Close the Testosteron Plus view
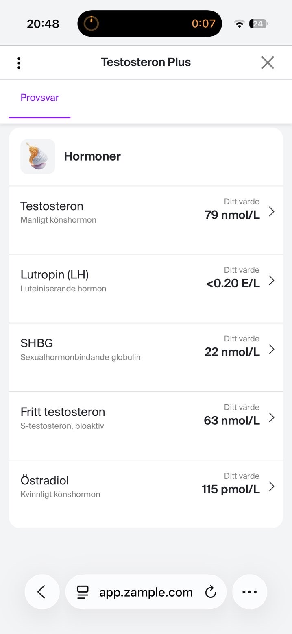The width and height of the screenshot is (292, 634). coord(268,63)
